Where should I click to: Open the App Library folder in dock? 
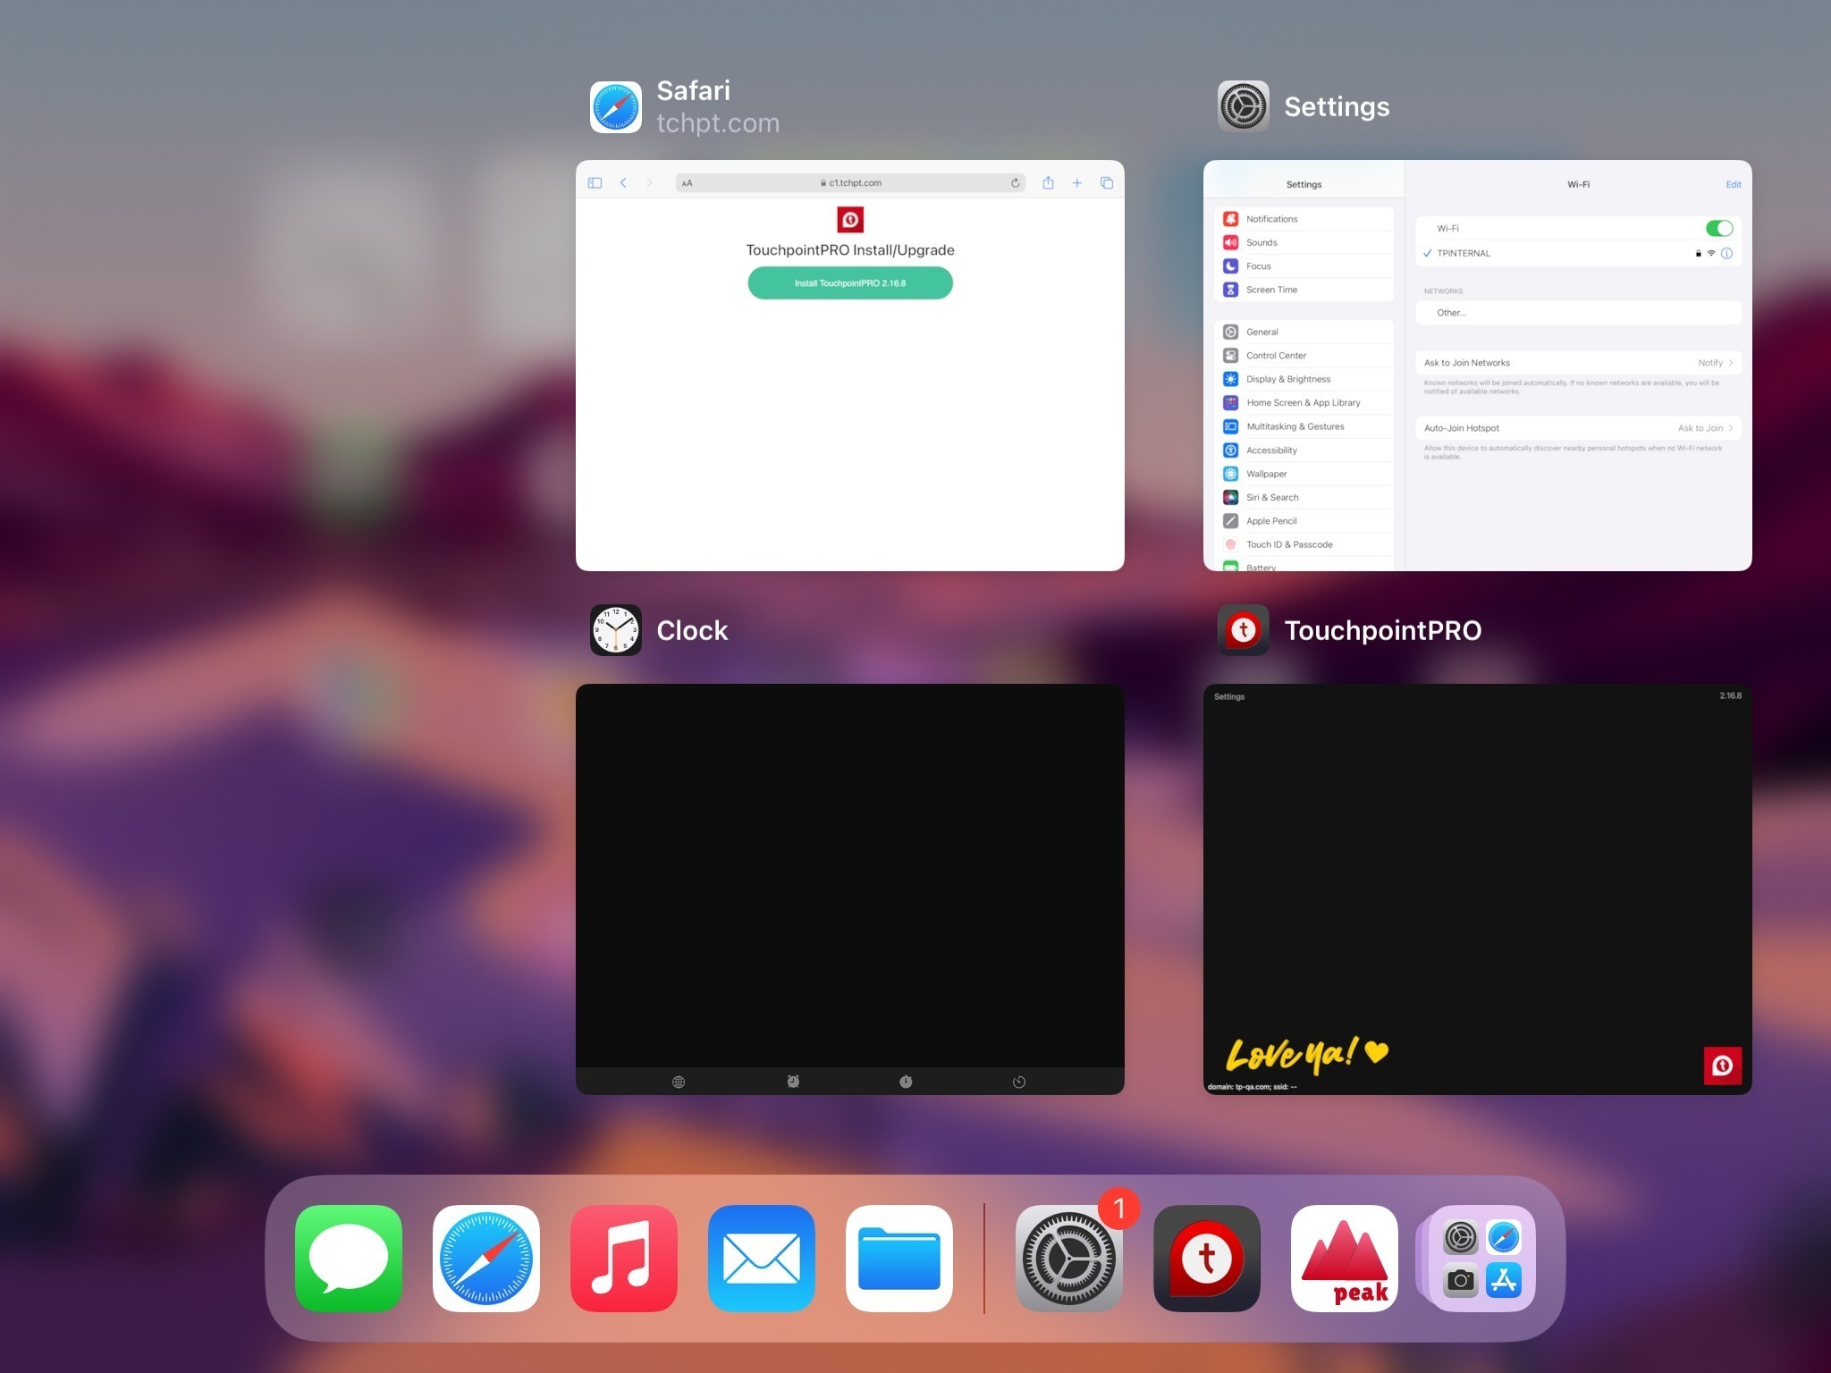tap(1481, 1258)
